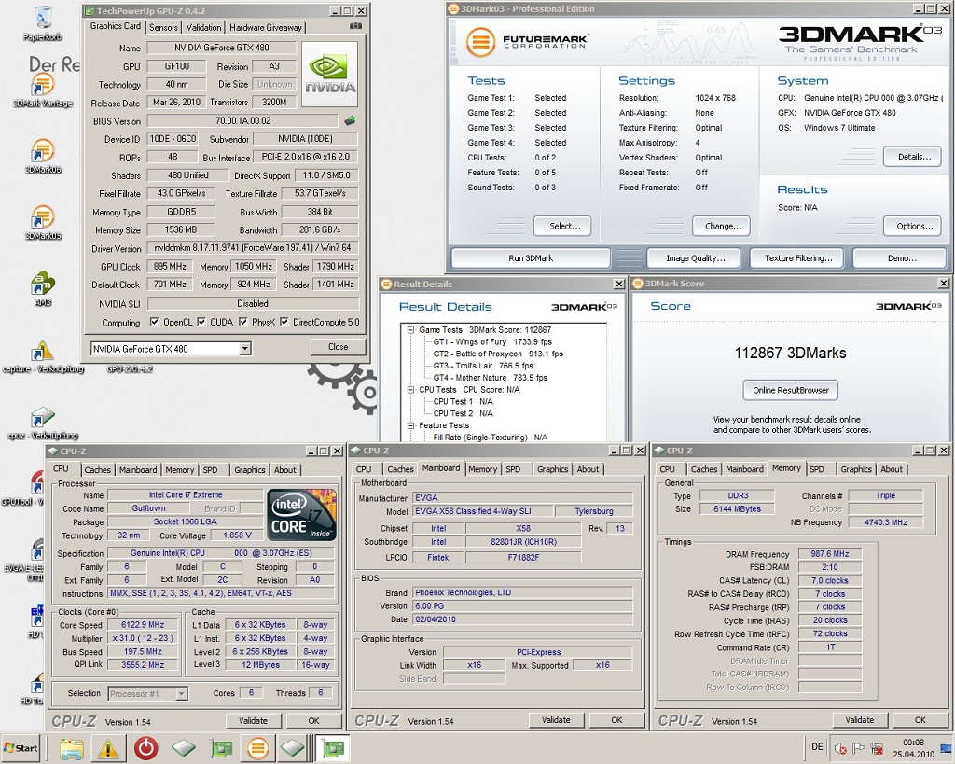Click the orange Futuremark logo in 3DMark03
The height and width of the screenshot is (764, 955).
[480, 42]
